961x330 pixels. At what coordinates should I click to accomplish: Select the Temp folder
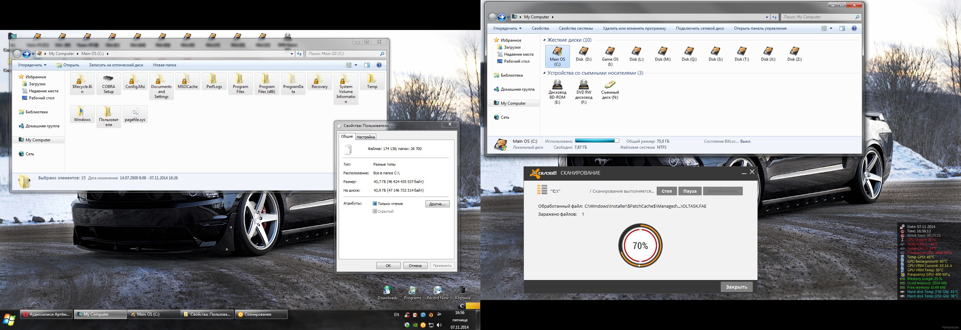(x=372, y=81)
